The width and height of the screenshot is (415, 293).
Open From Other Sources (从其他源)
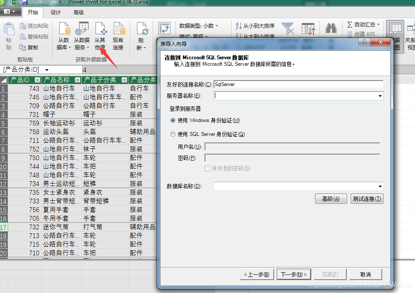pyautogui.click(x=100, y=36)
